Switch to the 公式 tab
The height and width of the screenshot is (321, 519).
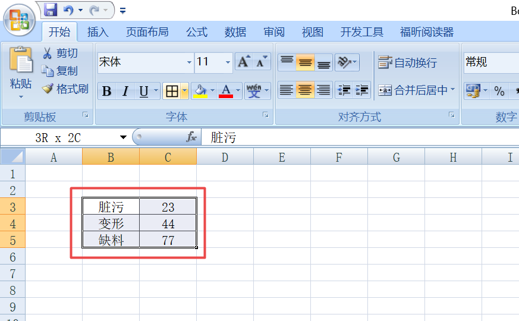(197, 32)
